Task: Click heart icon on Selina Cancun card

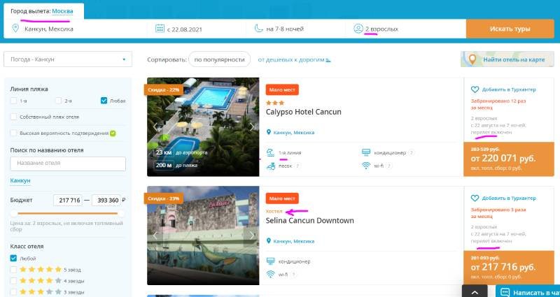Action: point(475,198)
